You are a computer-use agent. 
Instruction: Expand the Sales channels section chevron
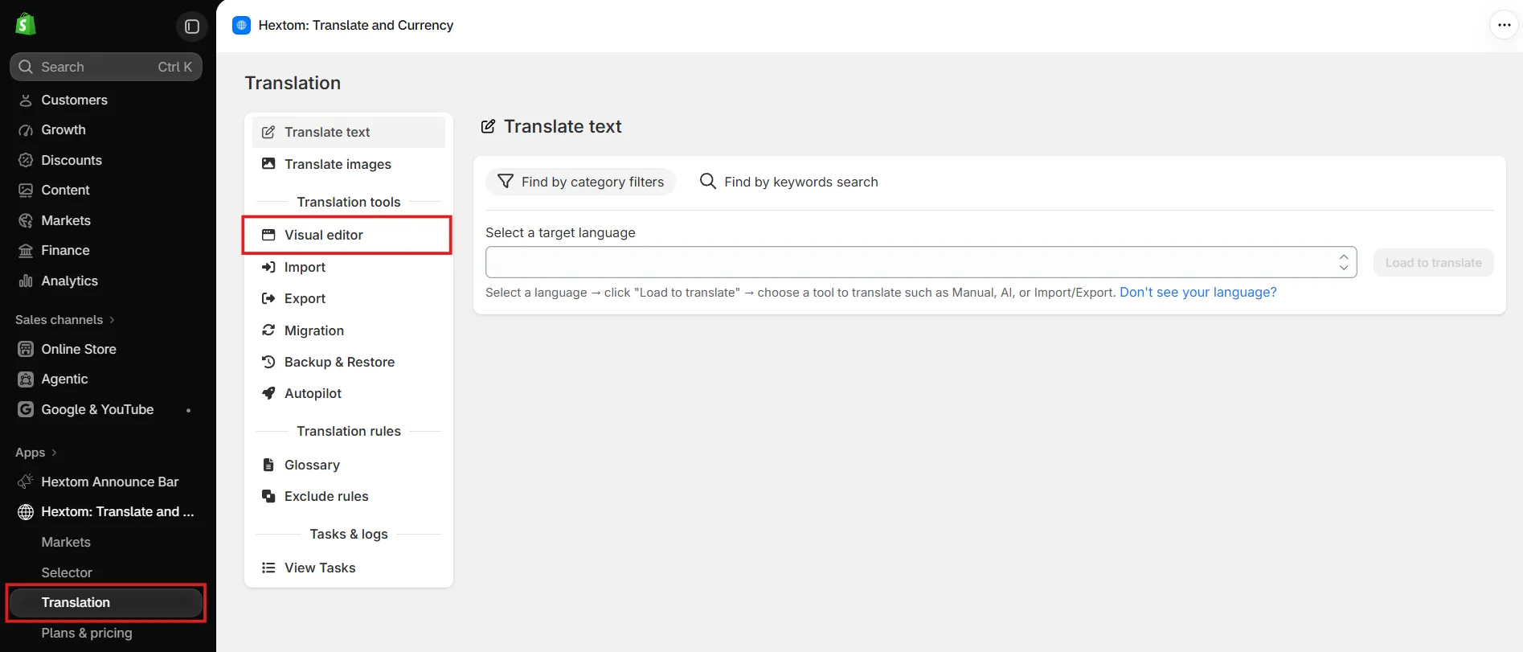(112, 320)
